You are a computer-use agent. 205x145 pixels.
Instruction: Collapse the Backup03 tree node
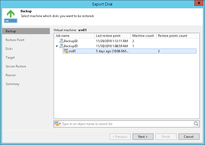(56, 46)
